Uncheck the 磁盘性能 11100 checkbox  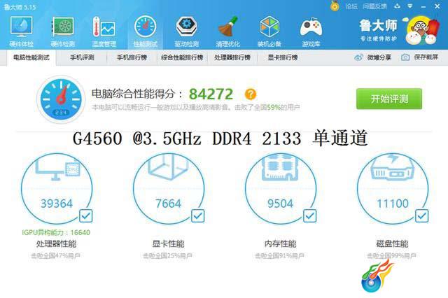click(x=421, y=215)
